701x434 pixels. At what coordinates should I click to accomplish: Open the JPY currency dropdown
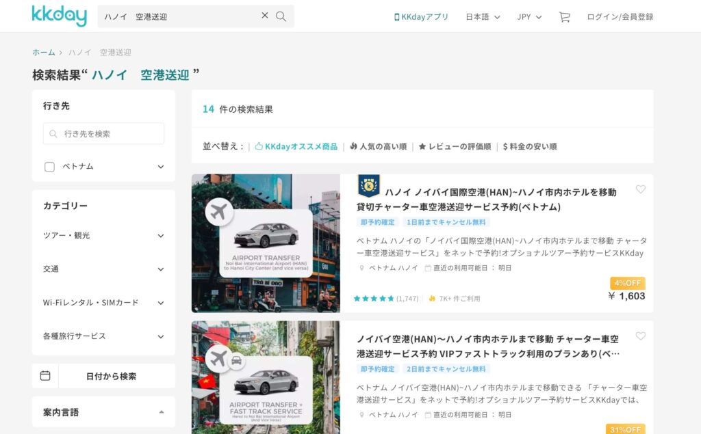point(529,17)
